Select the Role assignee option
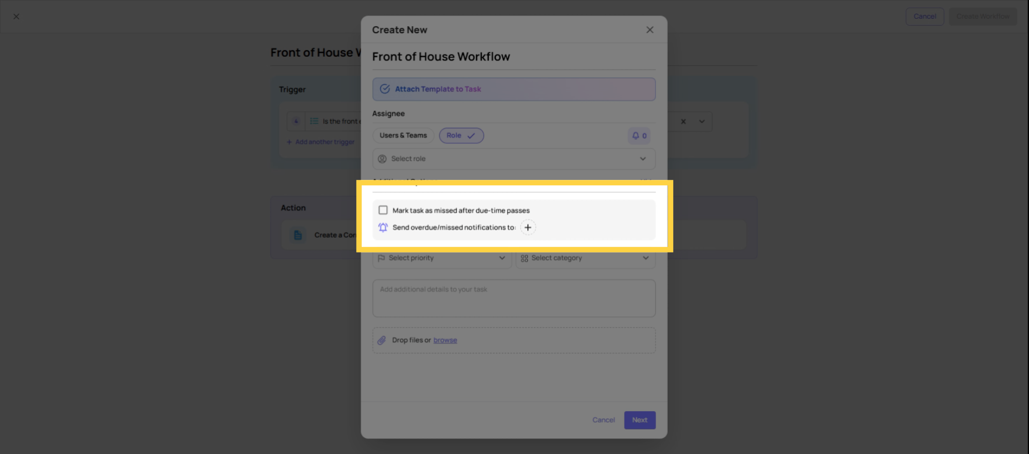Screen dimensions: 1029x454 (461, 136)
